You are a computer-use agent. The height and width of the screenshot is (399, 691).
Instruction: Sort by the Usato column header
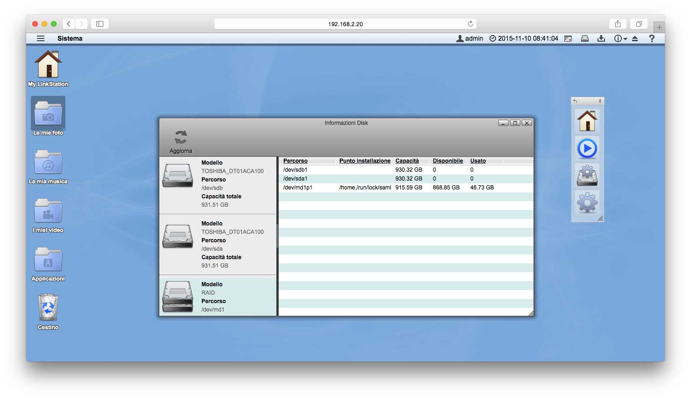point(478,161)
